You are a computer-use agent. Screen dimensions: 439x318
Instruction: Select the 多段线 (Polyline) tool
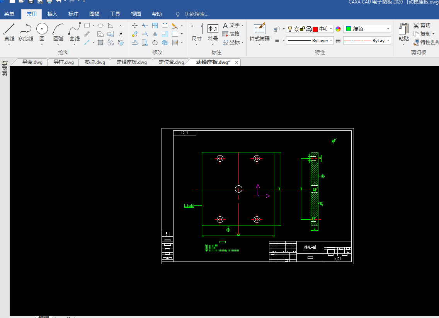click(26, 32)
